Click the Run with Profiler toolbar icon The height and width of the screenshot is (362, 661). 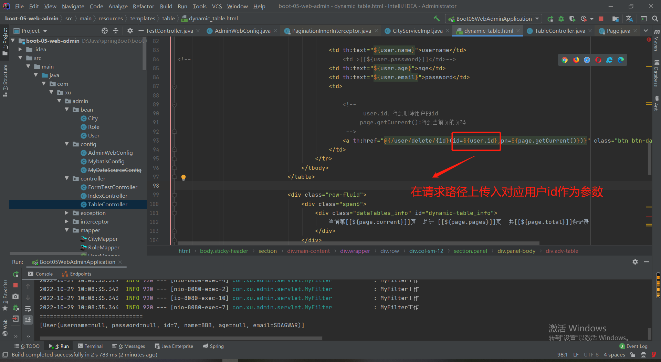click(584, 19)
